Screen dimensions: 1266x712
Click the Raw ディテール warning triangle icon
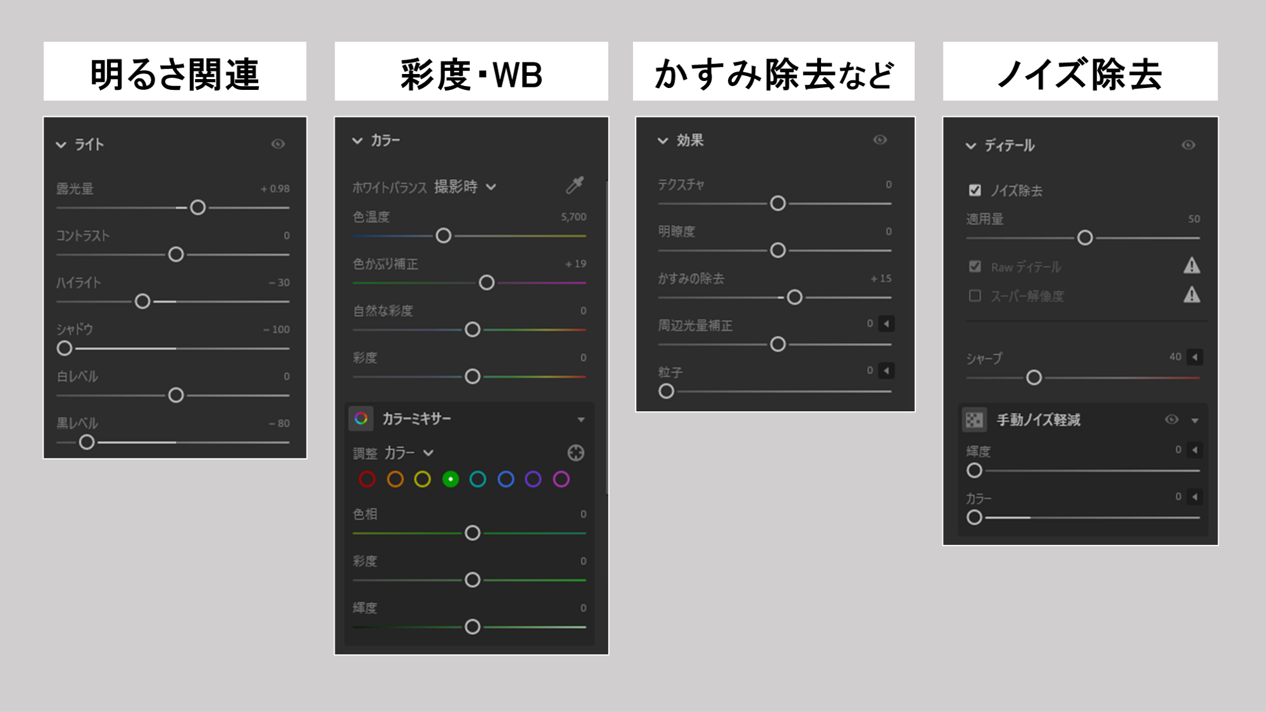coord(1191,266)
